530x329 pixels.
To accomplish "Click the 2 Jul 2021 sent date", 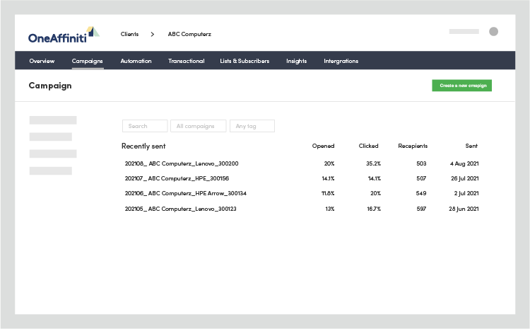I will coord(466,193).
